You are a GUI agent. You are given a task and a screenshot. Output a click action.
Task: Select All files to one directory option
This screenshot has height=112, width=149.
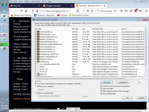pos(36,93)
